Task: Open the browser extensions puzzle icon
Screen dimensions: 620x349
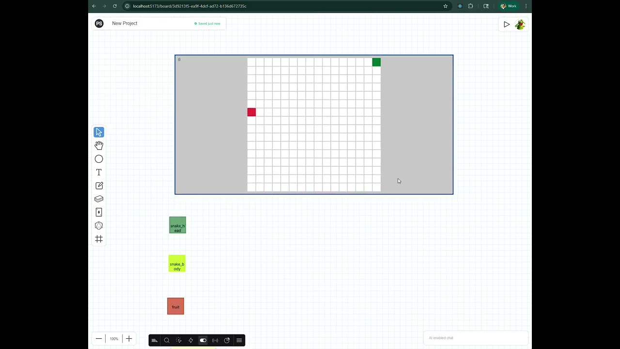Action: (470, 6)
